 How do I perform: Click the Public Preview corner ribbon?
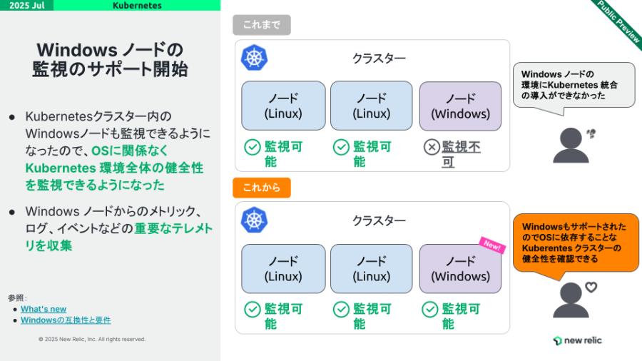point(618,21)
